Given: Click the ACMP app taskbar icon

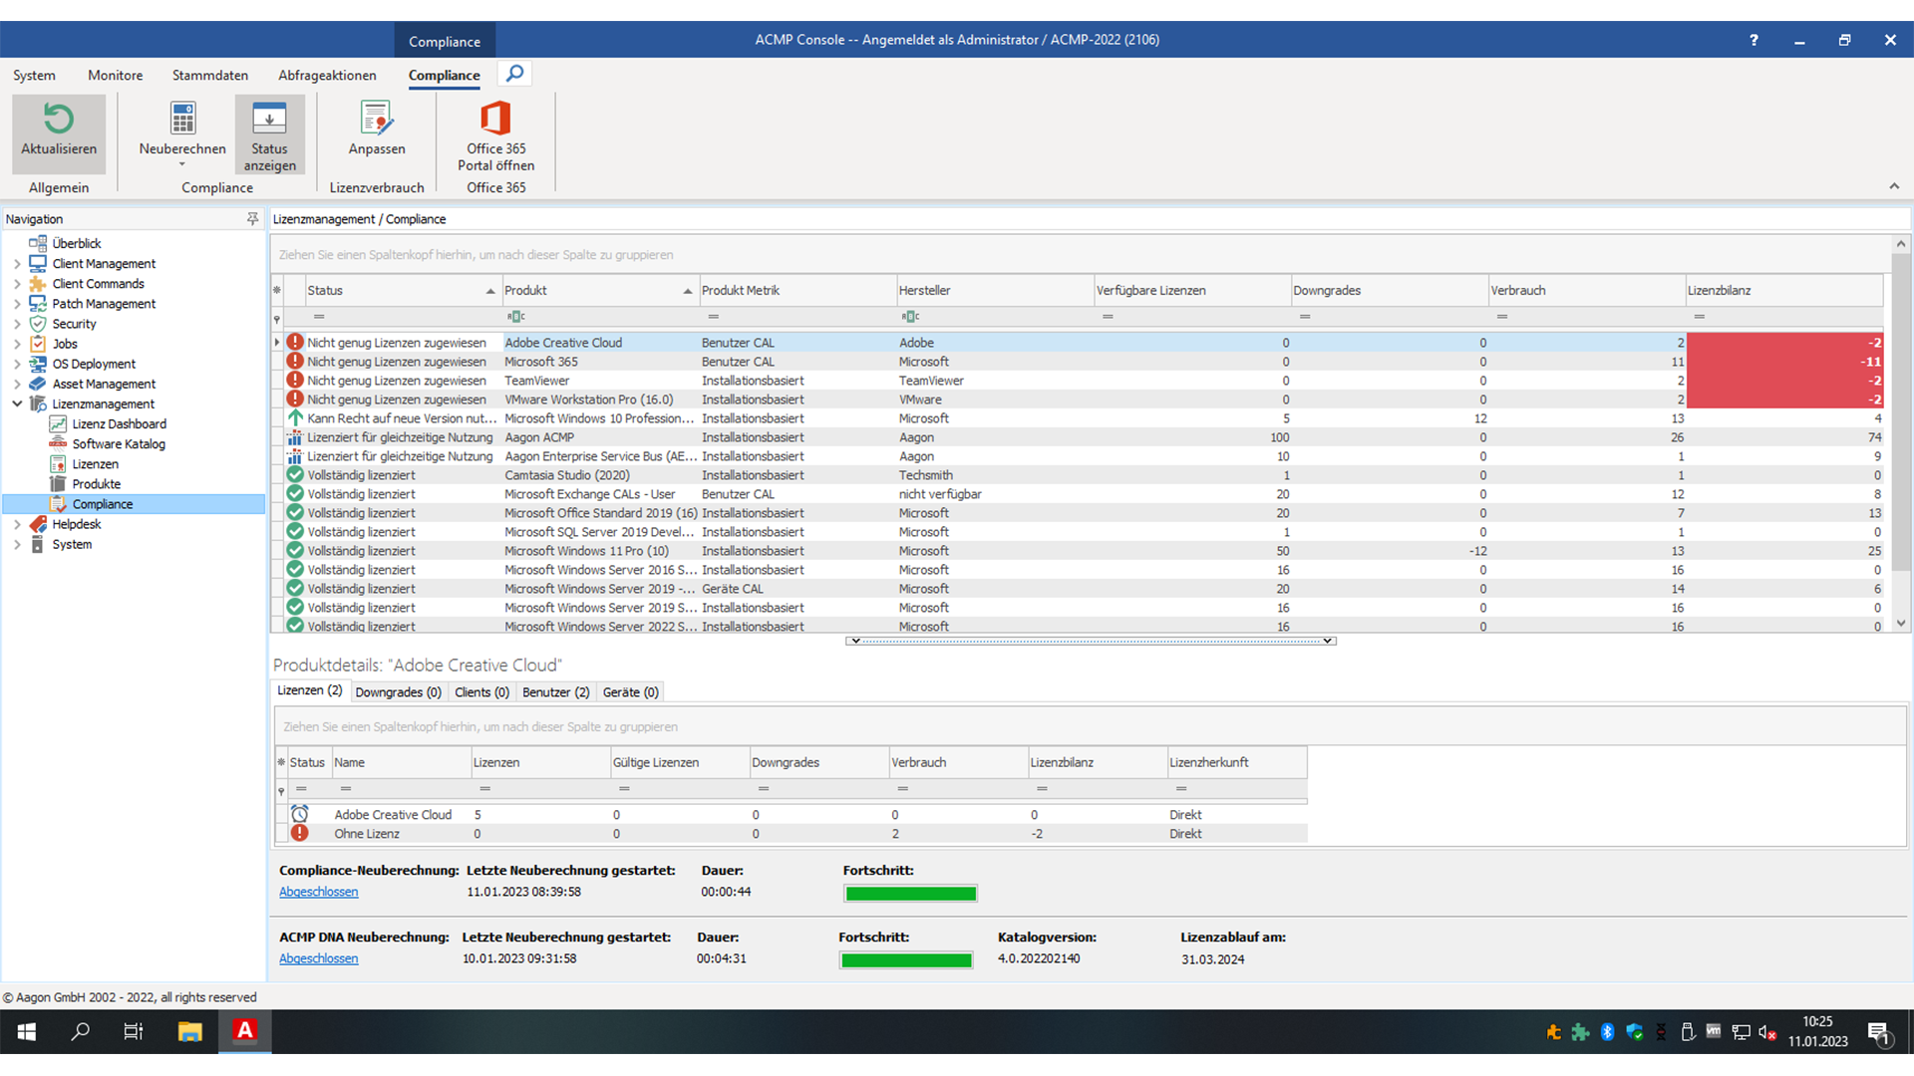Looking at the screenshot, I should click(245, 1031).
